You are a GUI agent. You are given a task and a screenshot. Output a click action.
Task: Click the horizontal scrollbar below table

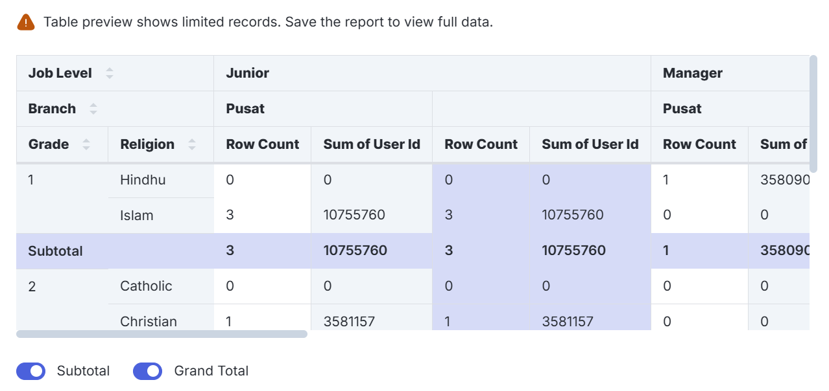(x=162, y=334)
